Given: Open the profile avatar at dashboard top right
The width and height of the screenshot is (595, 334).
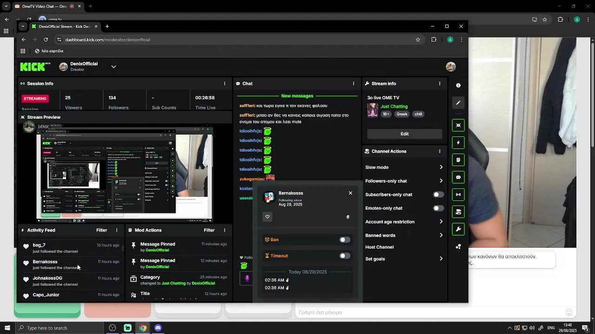Looking at the screenshot, I should click(x=450, y=67).
